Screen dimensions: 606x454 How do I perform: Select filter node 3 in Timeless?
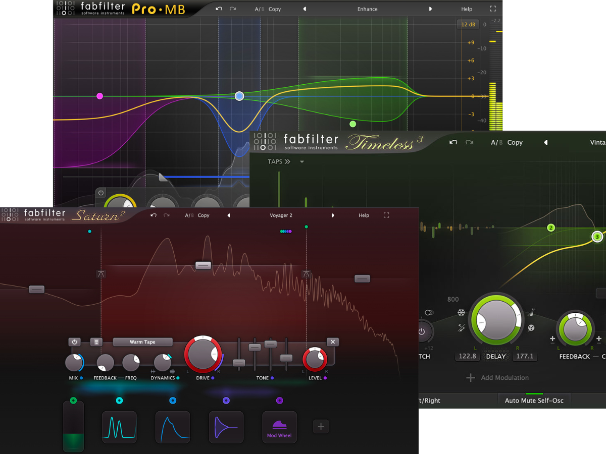[597, 236]
